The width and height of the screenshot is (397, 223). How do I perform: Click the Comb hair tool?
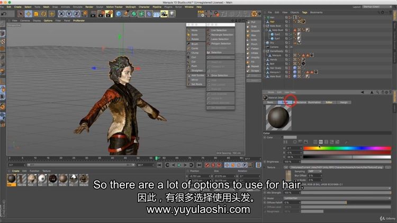pyautogui.click(x=196, y=48)
